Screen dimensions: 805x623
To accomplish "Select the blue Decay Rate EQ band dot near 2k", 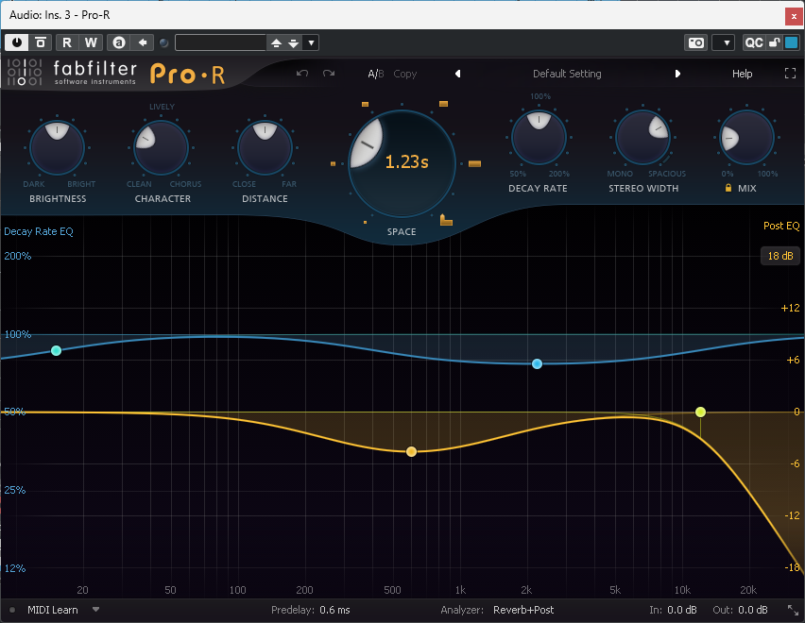I will click(x=537, y=364).
